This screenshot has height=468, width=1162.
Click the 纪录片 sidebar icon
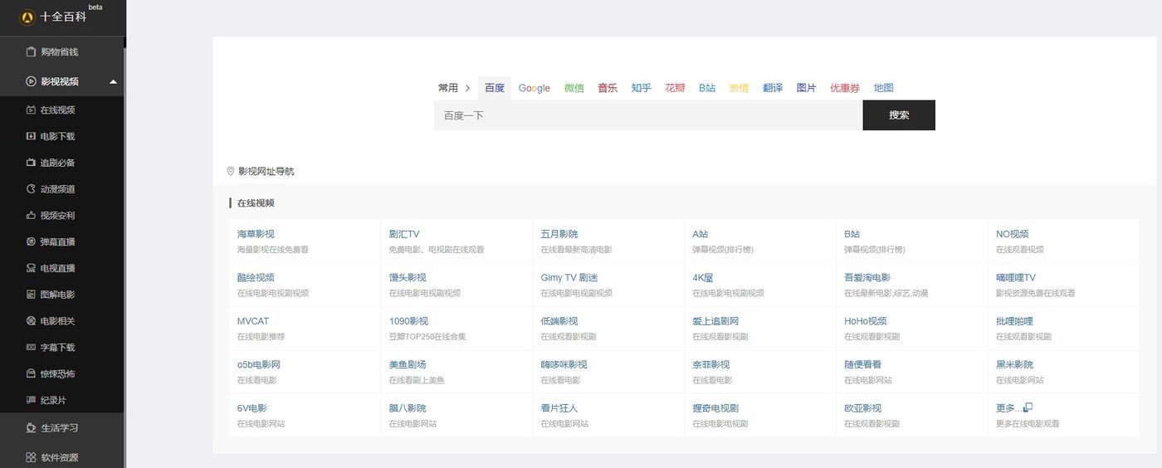pos(31,400)
